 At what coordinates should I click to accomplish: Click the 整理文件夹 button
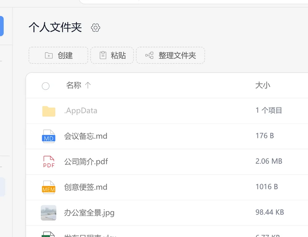(170, 55)
